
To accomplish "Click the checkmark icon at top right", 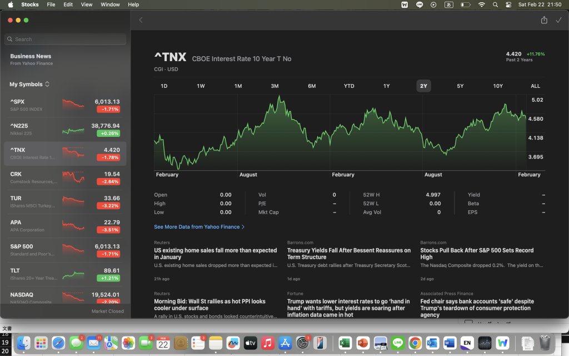I will tap(558, 20).
